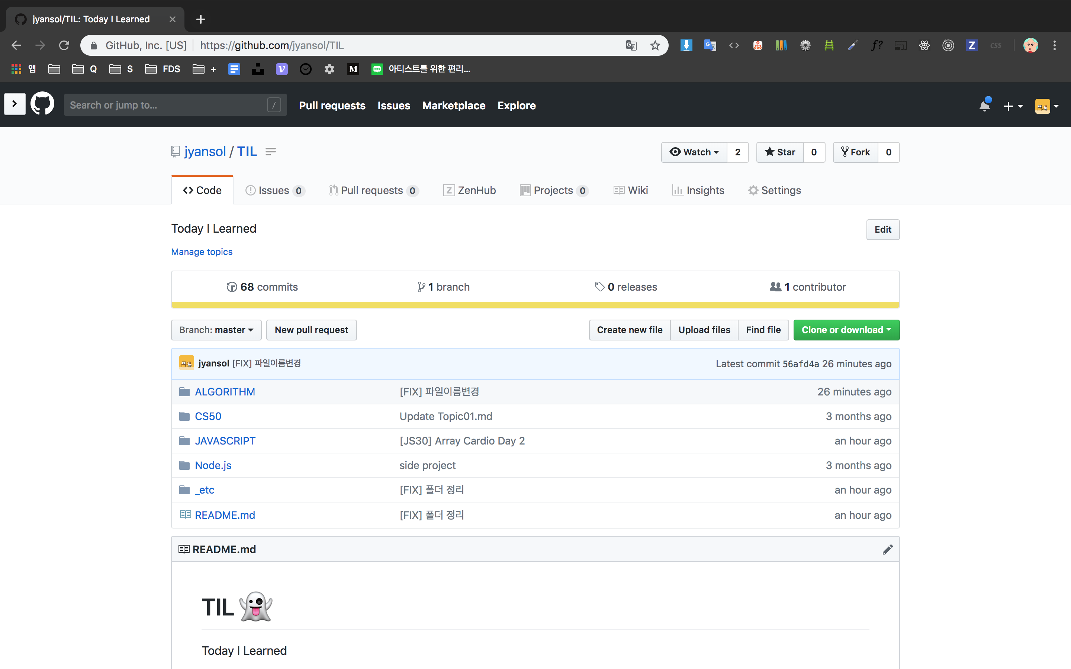View the 68 commits history

(262, 287)
